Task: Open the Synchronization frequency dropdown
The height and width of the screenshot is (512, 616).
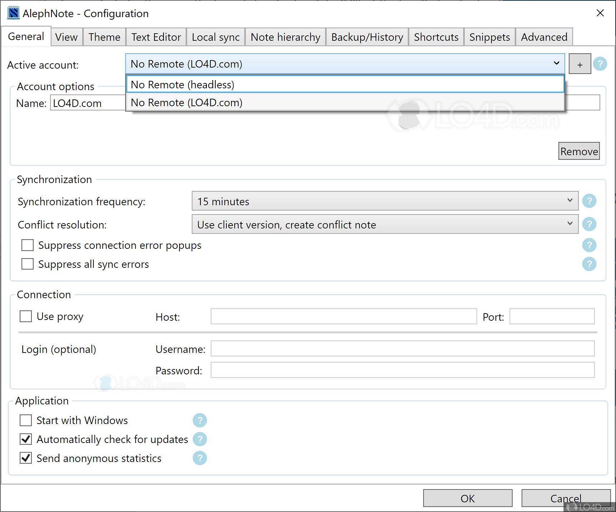Action: click(385, 201)
